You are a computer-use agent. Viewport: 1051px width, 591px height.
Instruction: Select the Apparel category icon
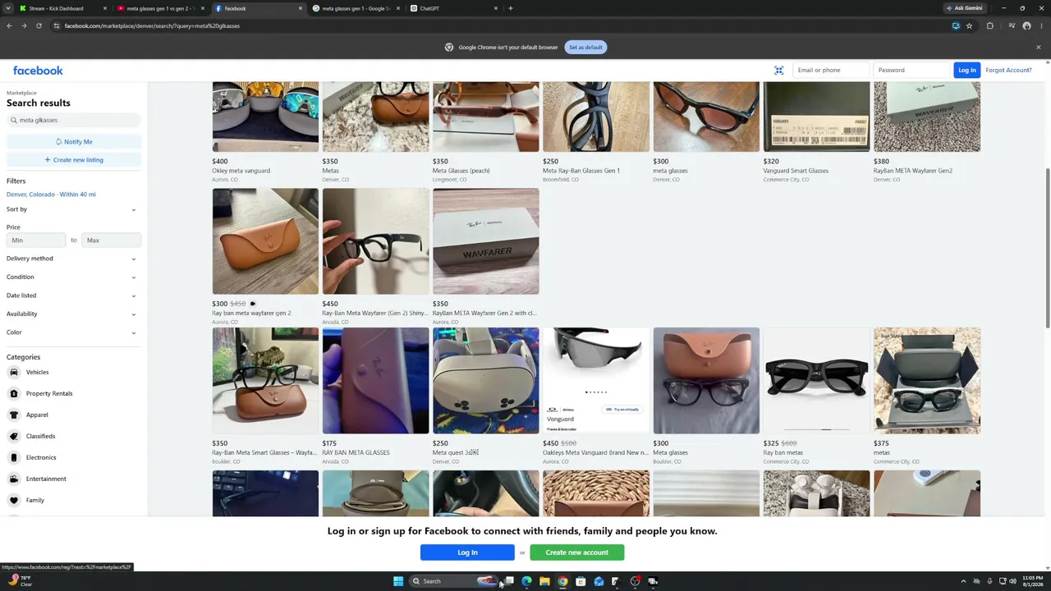tap(14, 415)
